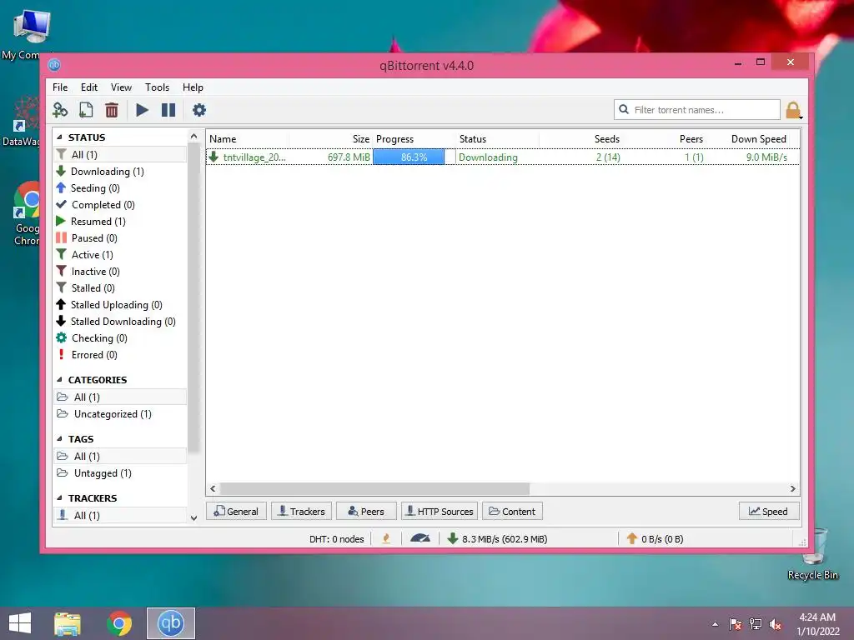Click the padlock lock-UI icon
Viewport: 854px width, 640px height.
(794, 110)
